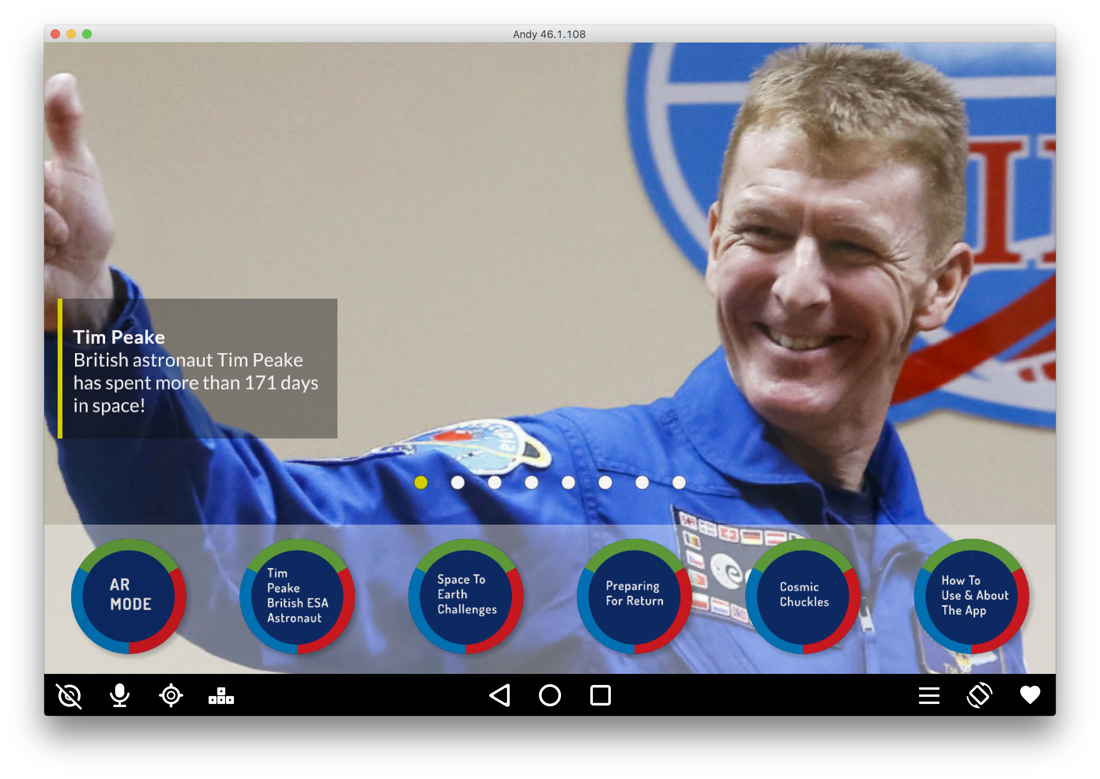The height and width of the screenshot is (779, 1100).
Task: Open the keyboard mapping blocks icon
Action: 221,696
